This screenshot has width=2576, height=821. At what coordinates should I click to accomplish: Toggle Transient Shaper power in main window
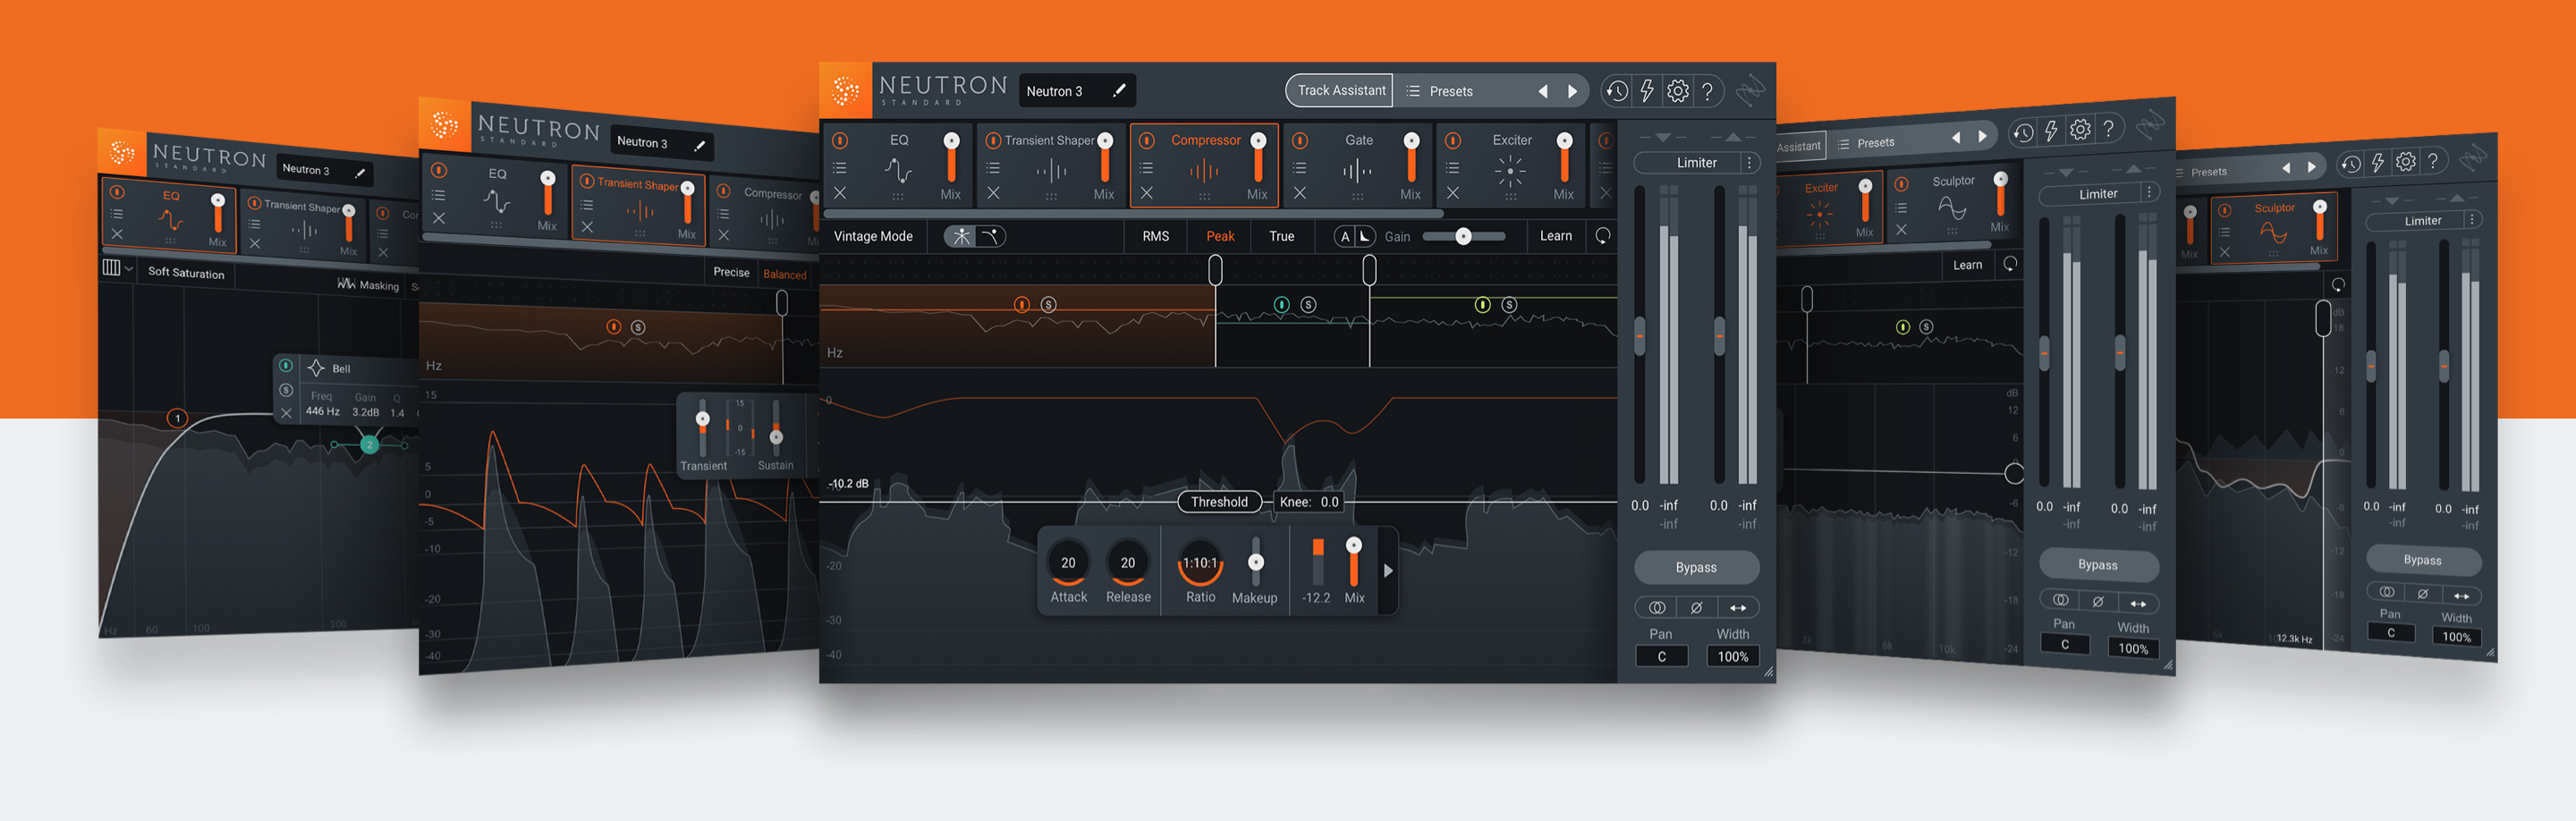(x=993, y=141)
